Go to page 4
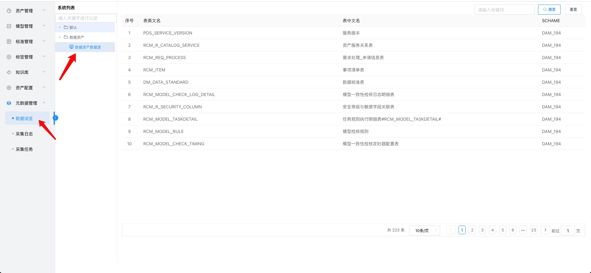 tap(492, 230)
